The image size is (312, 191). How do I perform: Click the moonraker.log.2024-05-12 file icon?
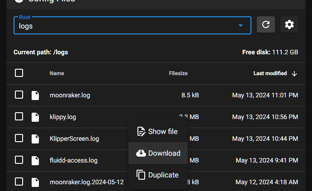coord(35,182)
